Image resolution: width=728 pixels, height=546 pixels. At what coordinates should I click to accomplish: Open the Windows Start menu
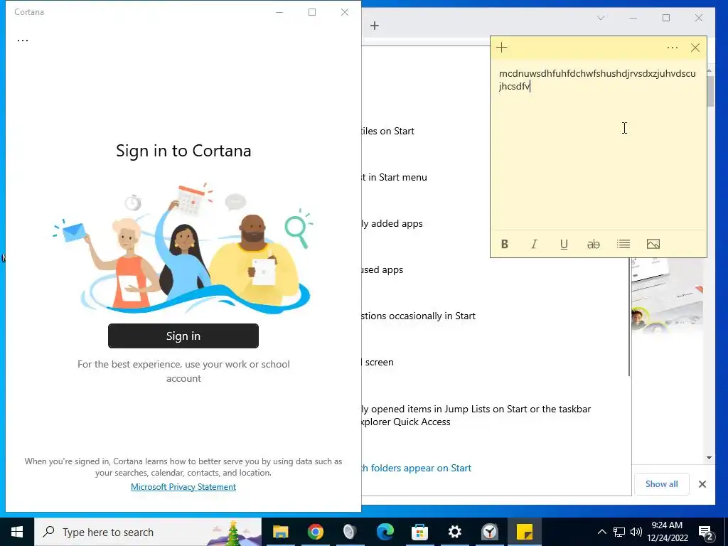click(17, 532)
